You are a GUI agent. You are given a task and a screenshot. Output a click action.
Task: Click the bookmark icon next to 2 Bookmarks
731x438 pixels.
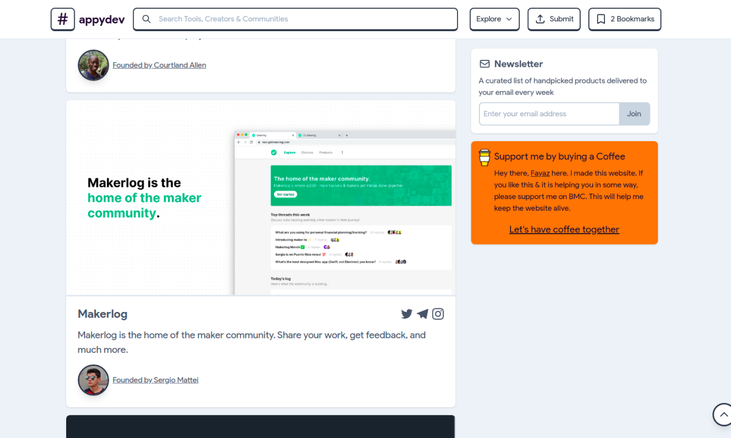pos(600,18)
